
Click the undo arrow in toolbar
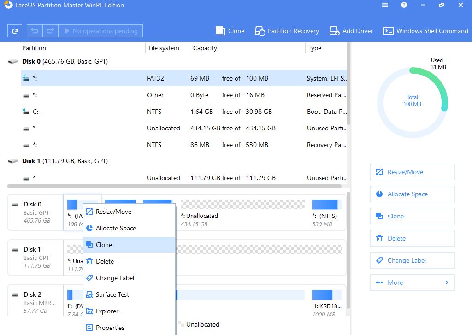click(x=35, y=31)
